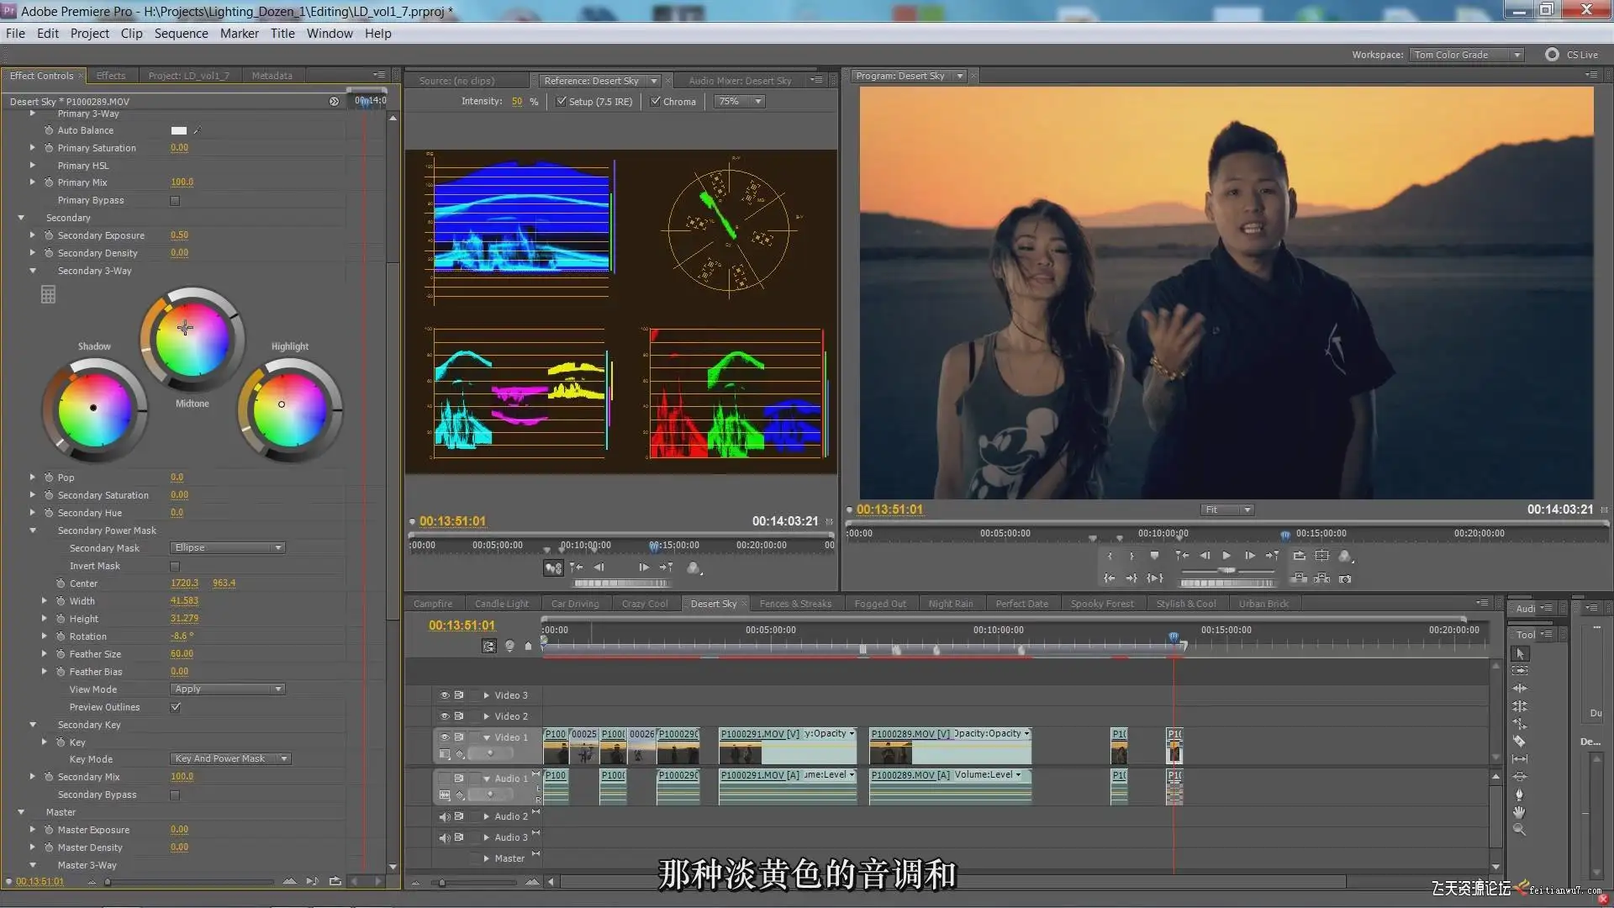This screenshot has width=1614, height=908.
Task: Click the Auto Balance eyedropper icon
Action: point(197,130)
